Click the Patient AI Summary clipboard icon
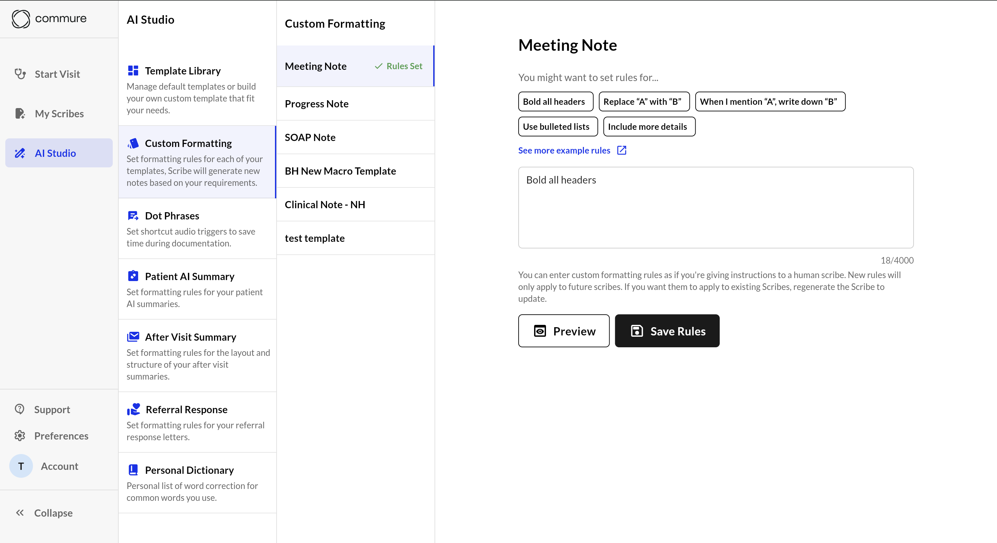Image resolution: width=997 pixels, height=543 pixels. tap(133, 276)
